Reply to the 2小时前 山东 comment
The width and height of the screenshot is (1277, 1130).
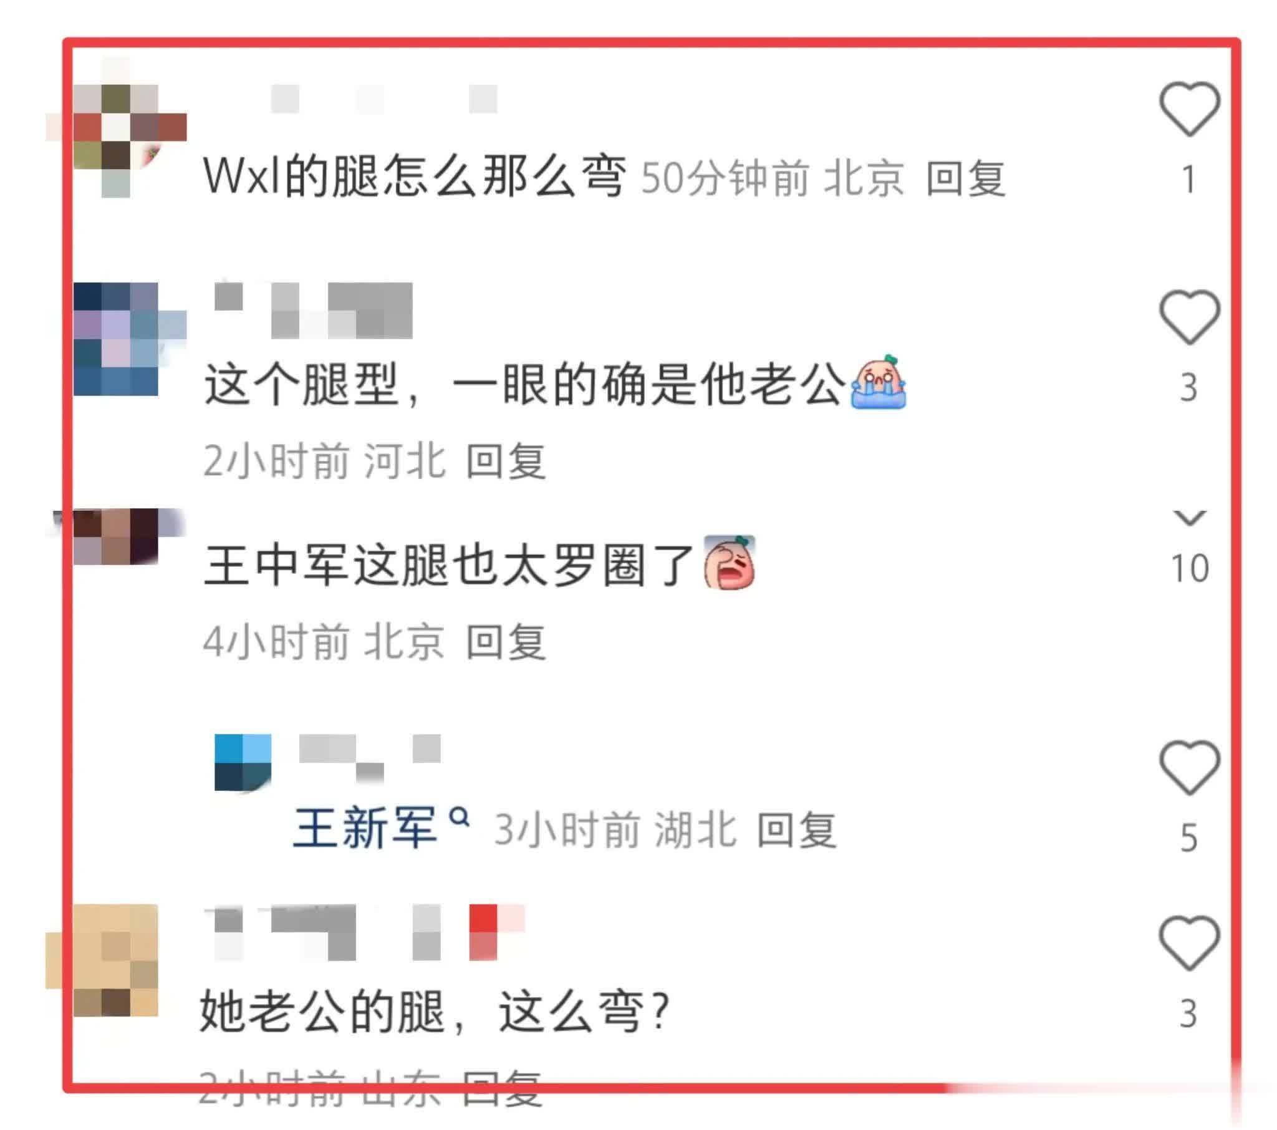pos(503,1089)
